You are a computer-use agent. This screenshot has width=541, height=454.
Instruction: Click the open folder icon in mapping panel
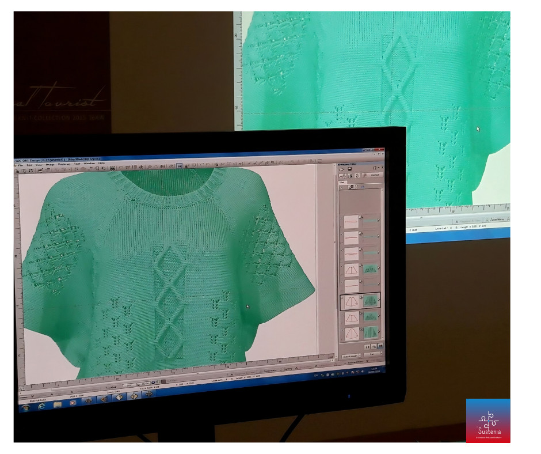click(342, 169)
